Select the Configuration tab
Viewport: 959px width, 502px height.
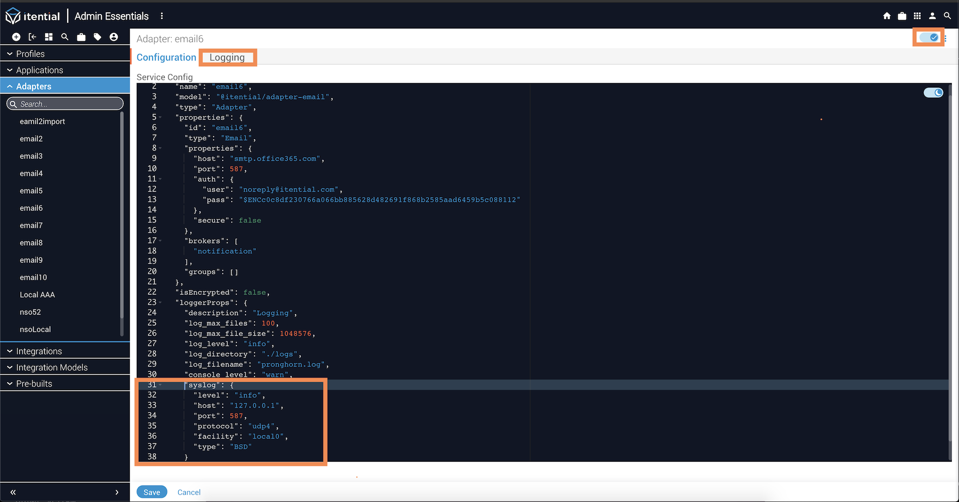pyautogui.click(x=166, y=57)
